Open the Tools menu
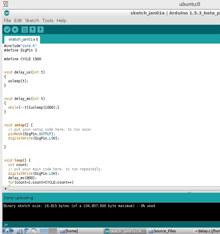 [48, 20]
